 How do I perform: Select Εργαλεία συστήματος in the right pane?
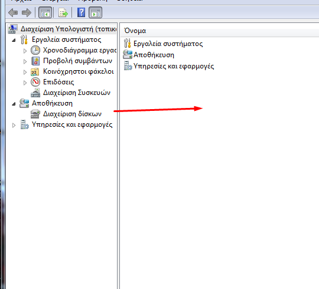[168, 44]
